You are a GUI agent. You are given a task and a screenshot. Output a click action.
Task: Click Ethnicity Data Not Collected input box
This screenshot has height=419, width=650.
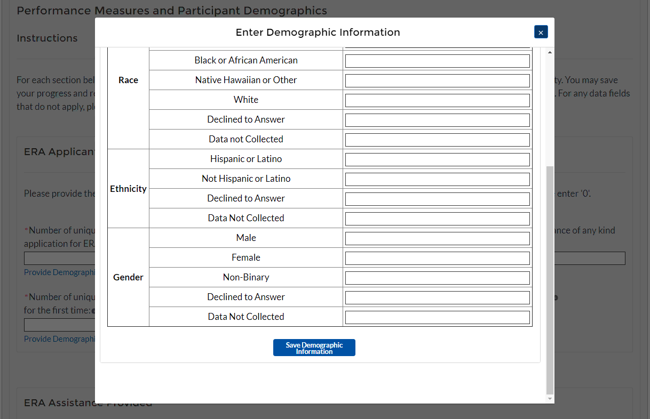[x=437, y=219]
